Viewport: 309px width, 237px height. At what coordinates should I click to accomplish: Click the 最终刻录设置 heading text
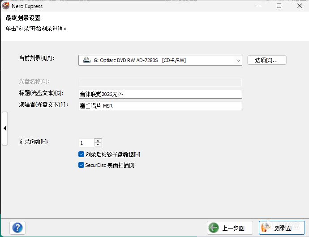click(23, 18)
